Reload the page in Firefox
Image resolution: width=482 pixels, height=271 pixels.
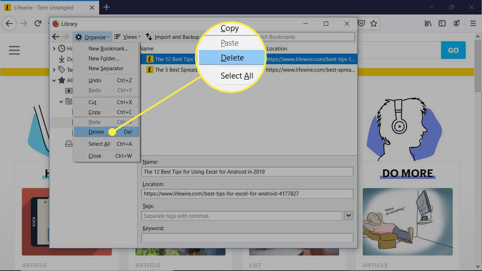(x=38, y=24)
